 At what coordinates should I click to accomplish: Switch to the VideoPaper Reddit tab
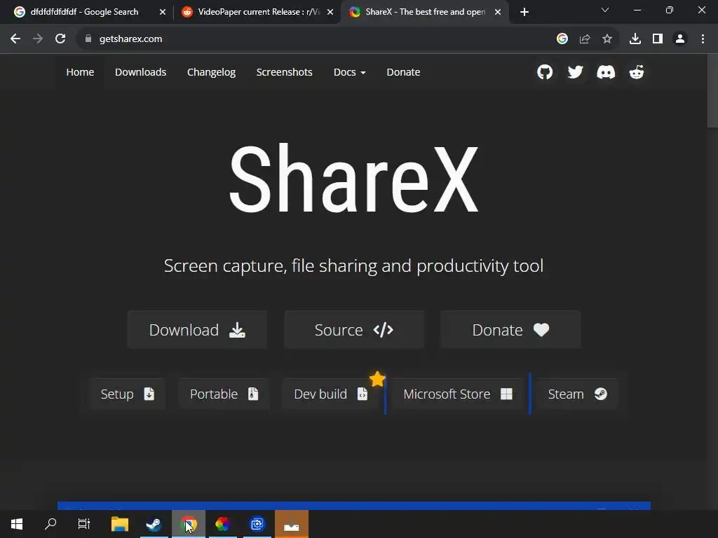[259, 12]
